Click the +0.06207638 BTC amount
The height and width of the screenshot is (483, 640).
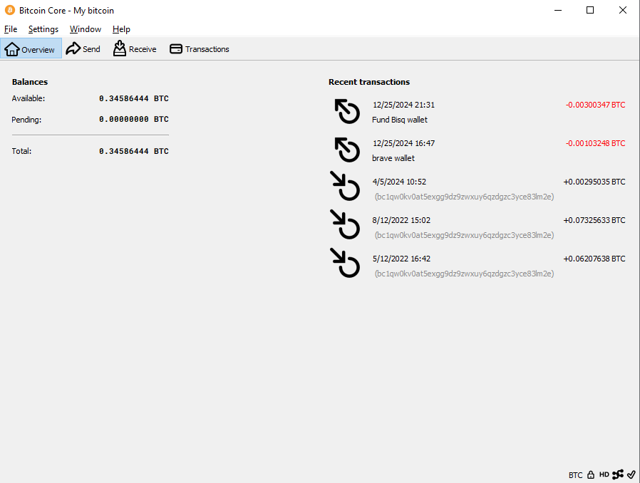point(594,259)
